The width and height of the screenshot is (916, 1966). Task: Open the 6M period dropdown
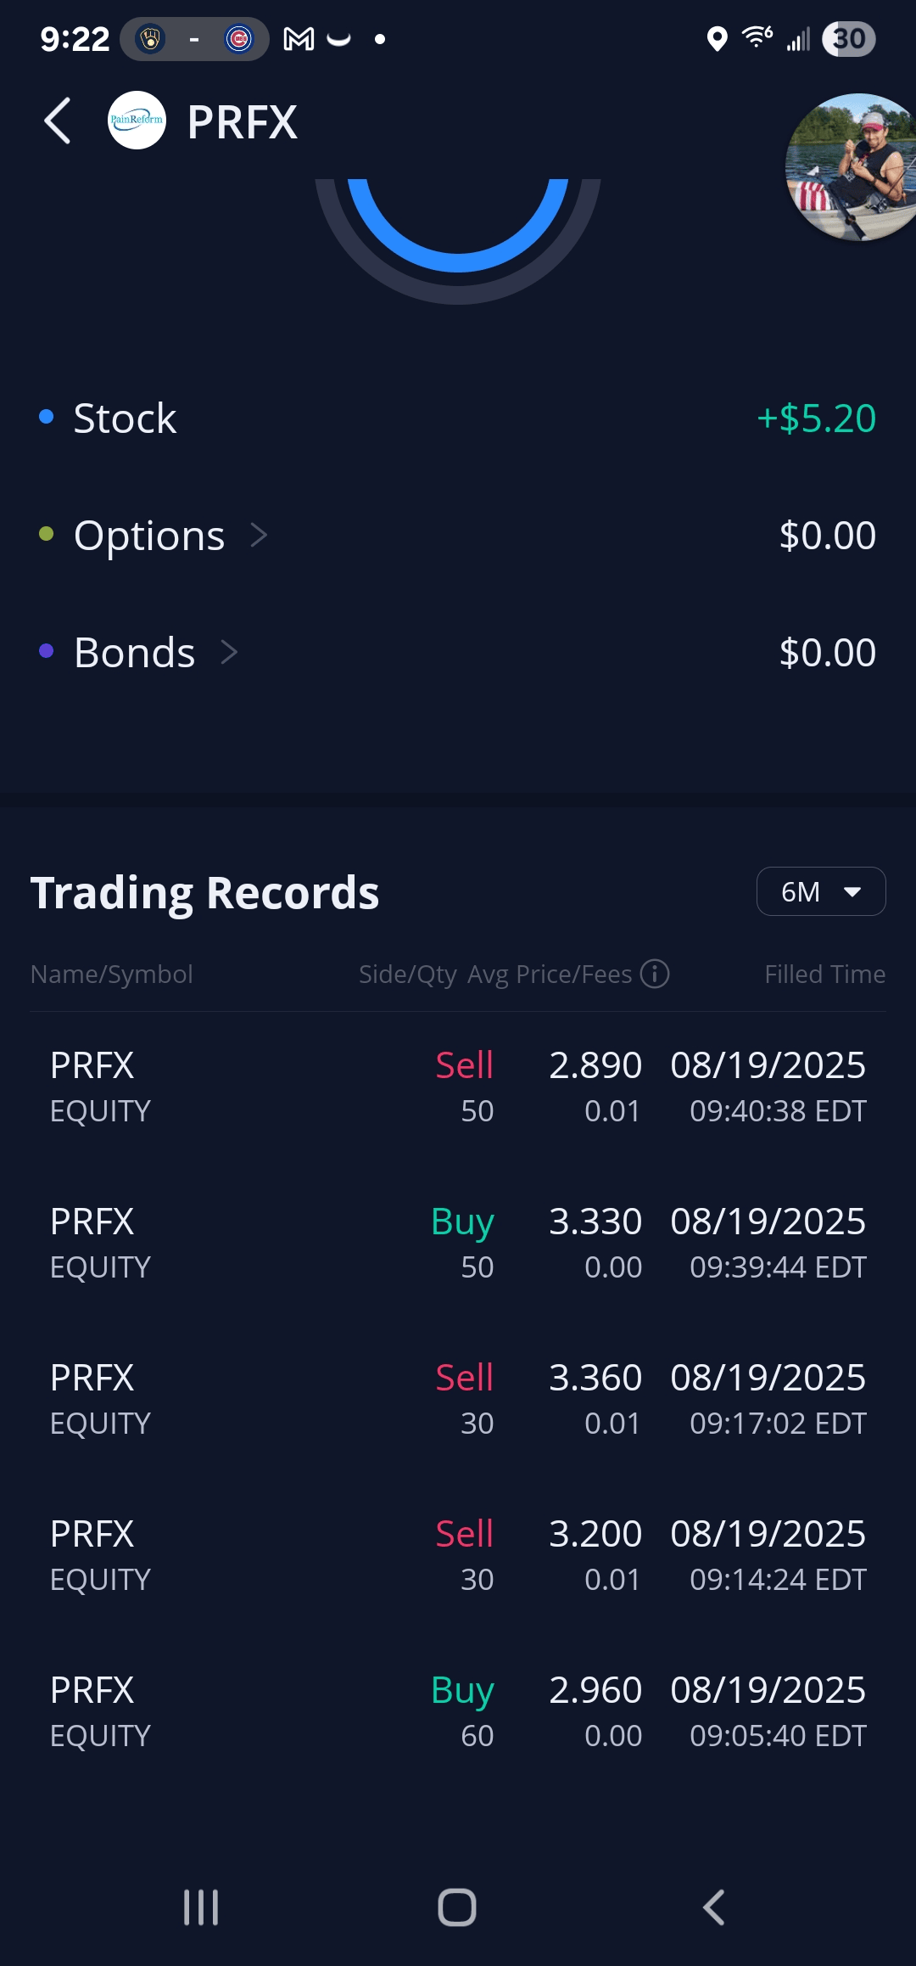pos(820,891)
